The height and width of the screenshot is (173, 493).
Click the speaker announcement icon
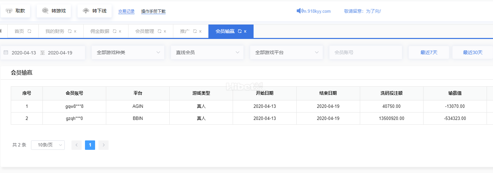tap(299, 11)
